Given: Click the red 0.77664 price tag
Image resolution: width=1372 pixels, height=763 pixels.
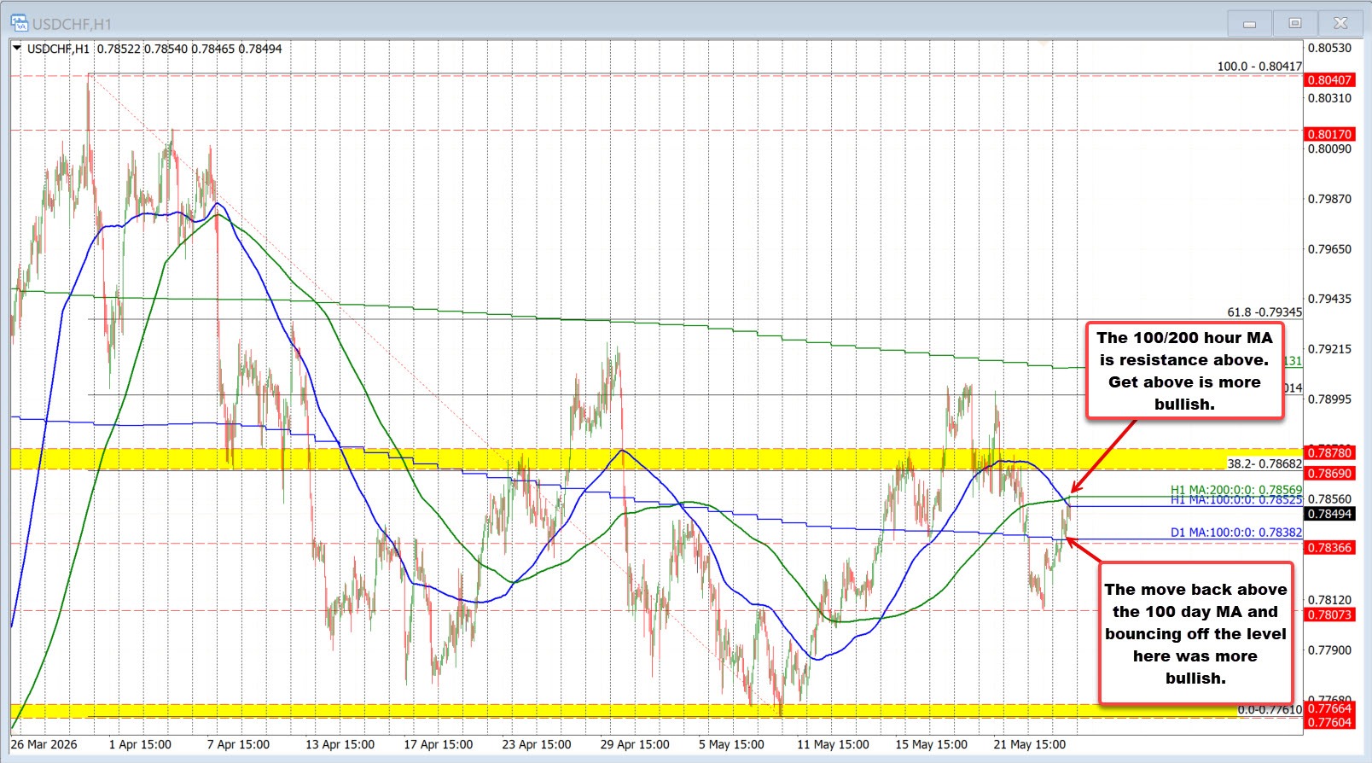Looking at the screenshot, I should (x=1330, y=708).
